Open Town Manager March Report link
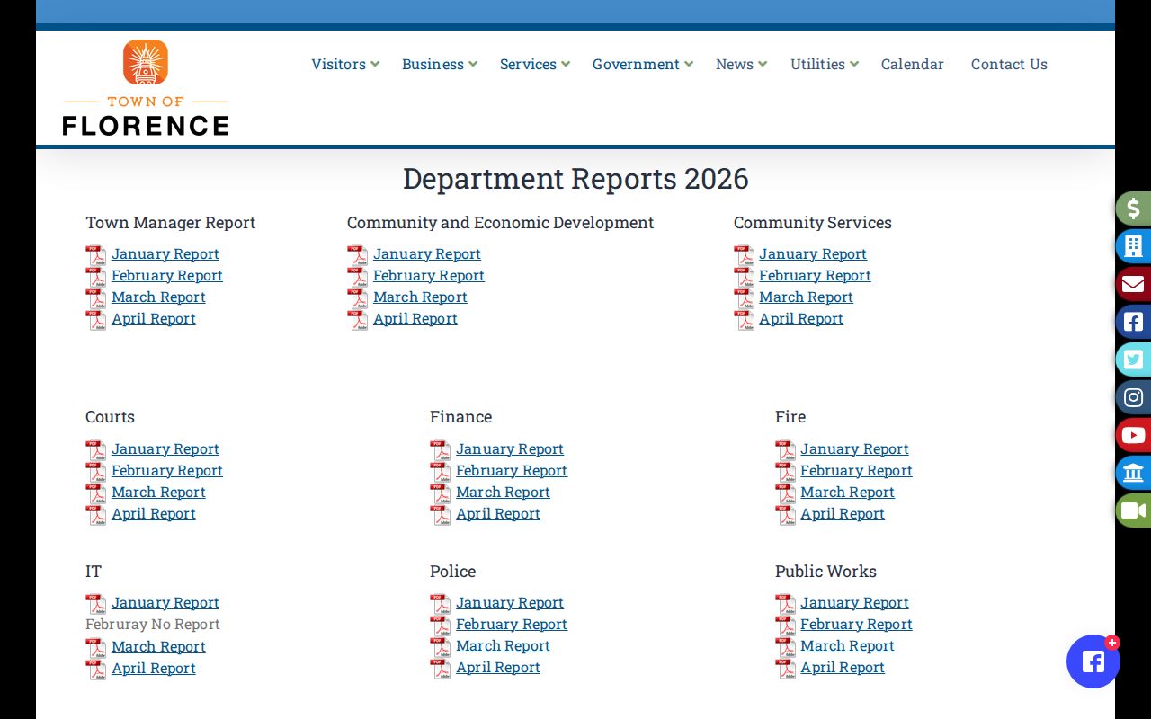Image resolution: width=1151 pixels, height=719 pixels. (158, 297)
